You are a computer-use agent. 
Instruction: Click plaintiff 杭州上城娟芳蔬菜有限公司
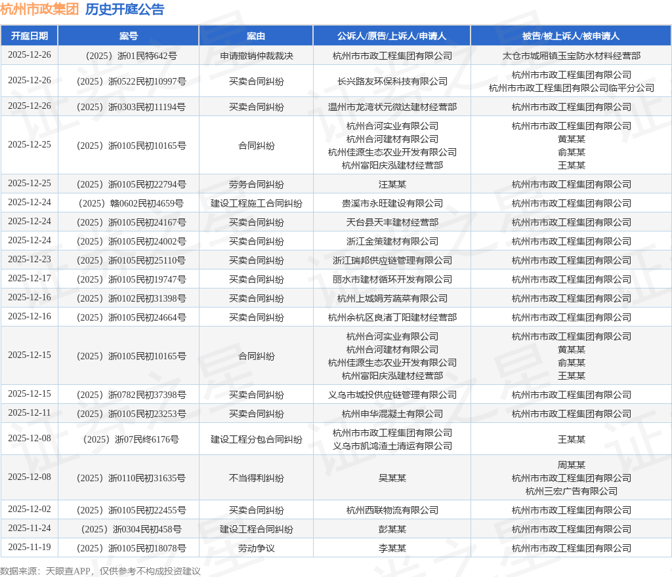pos(392,298)
